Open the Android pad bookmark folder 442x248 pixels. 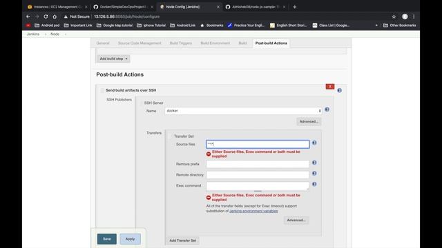[x=47, y=25]
